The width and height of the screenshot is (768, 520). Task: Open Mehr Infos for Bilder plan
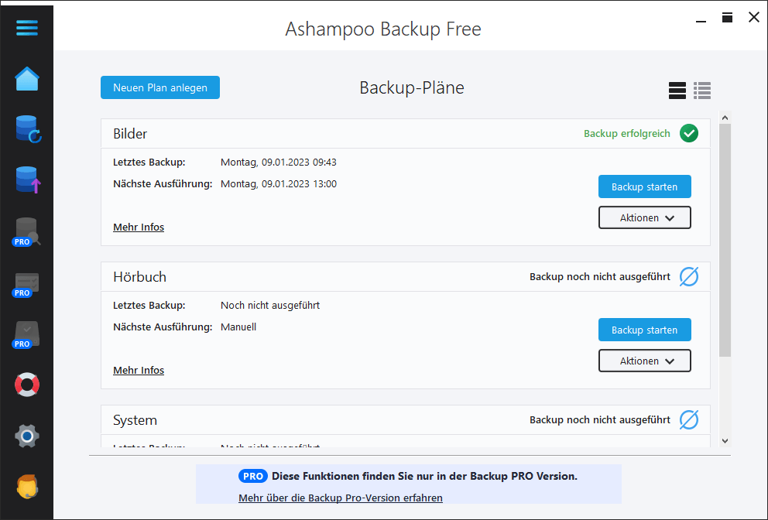[x=139, y=227]
